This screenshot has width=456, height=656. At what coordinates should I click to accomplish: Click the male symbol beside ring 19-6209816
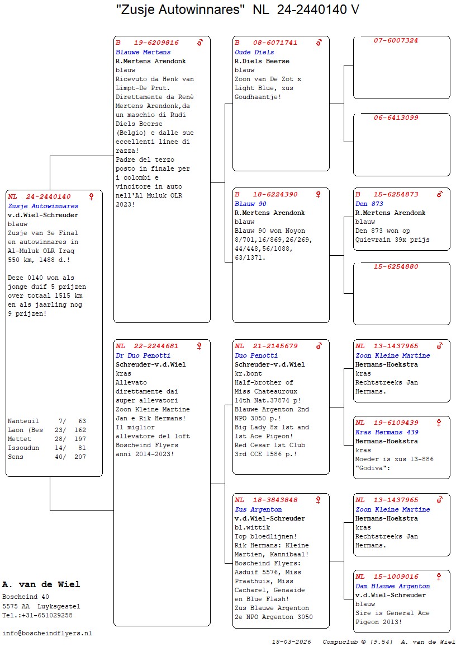point(200,43)
